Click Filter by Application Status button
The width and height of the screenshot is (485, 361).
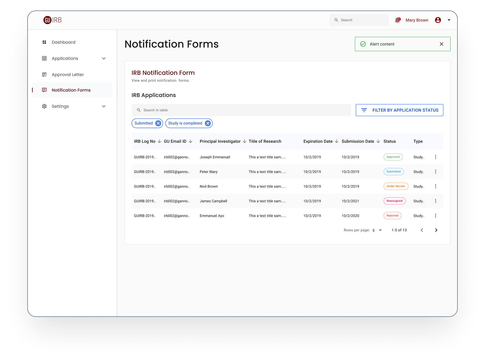coord(399,110)
